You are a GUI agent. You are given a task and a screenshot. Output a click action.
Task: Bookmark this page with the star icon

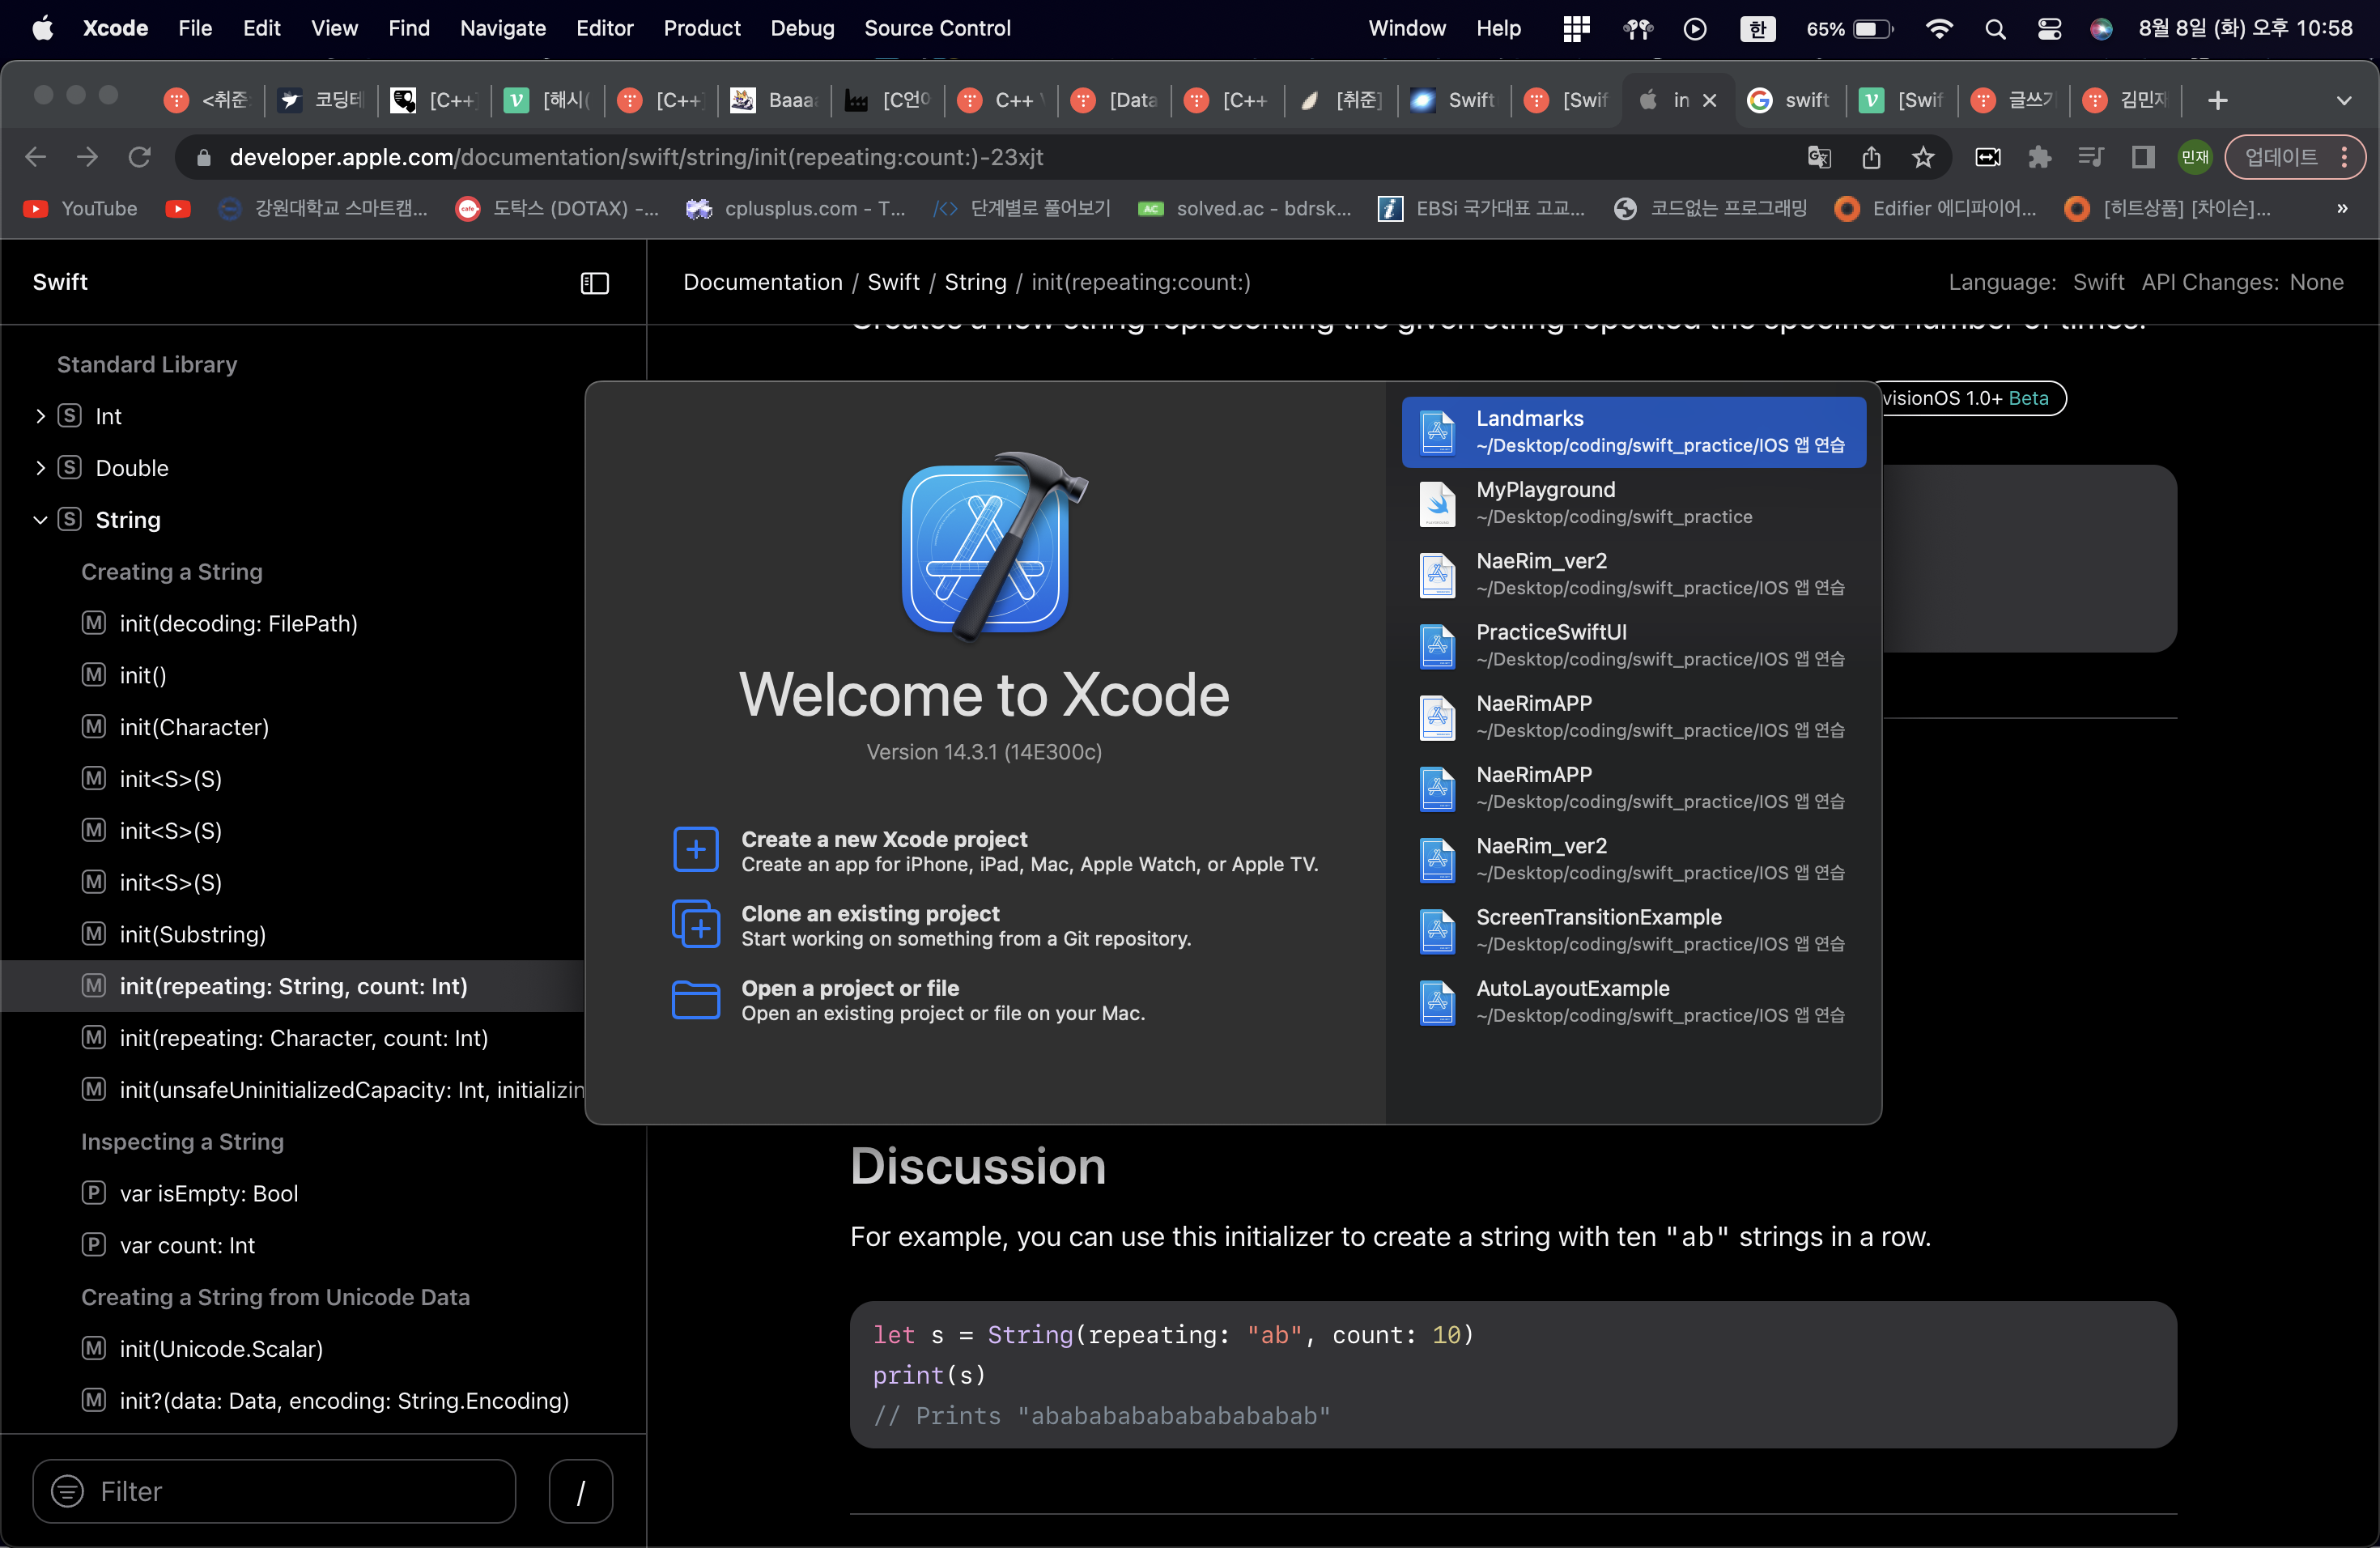pos(1923,157)
